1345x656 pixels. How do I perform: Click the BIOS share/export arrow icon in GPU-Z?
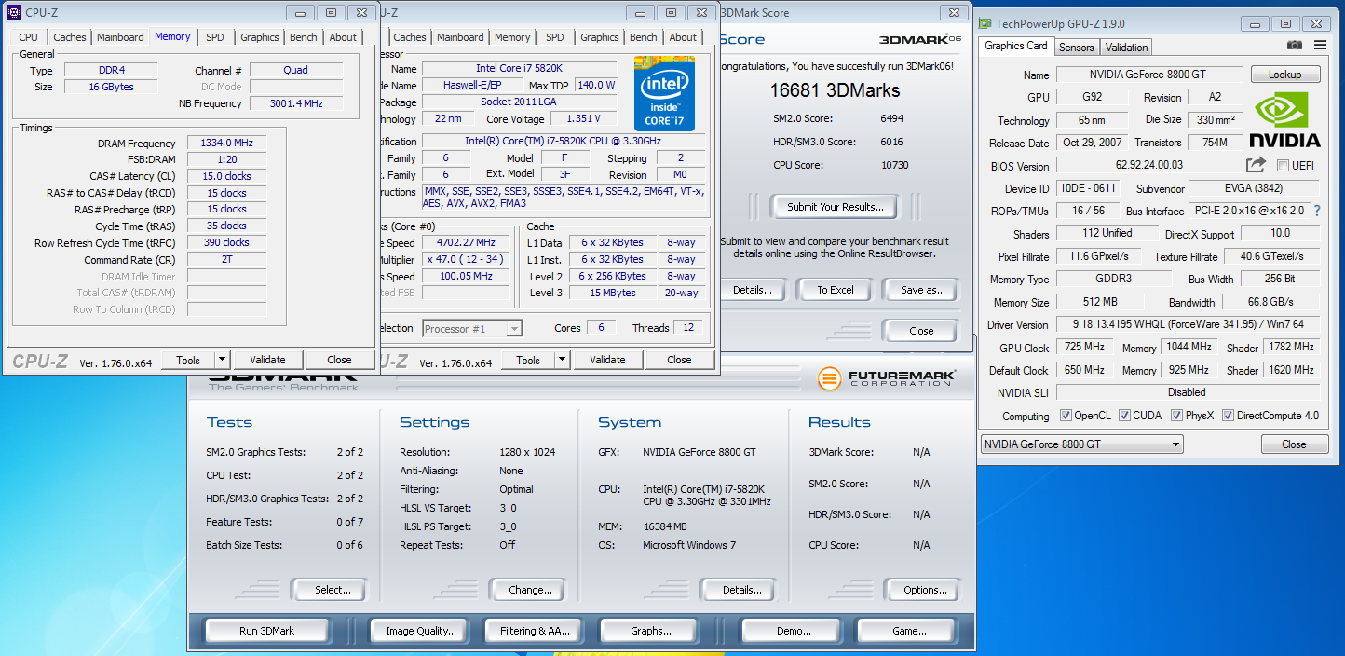tap(1256, 165)
